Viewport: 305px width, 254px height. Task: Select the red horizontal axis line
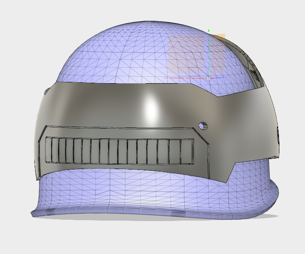[185, 78]
